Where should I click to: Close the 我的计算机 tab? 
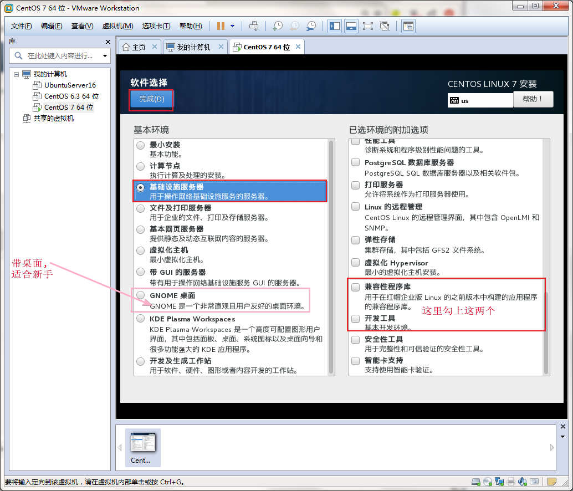click(221, 47)
